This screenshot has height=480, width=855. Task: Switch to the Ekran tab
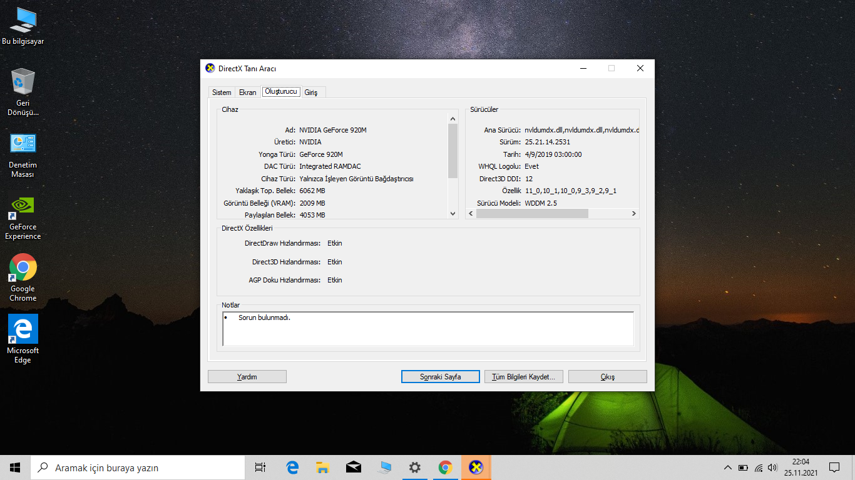point(248,92)
